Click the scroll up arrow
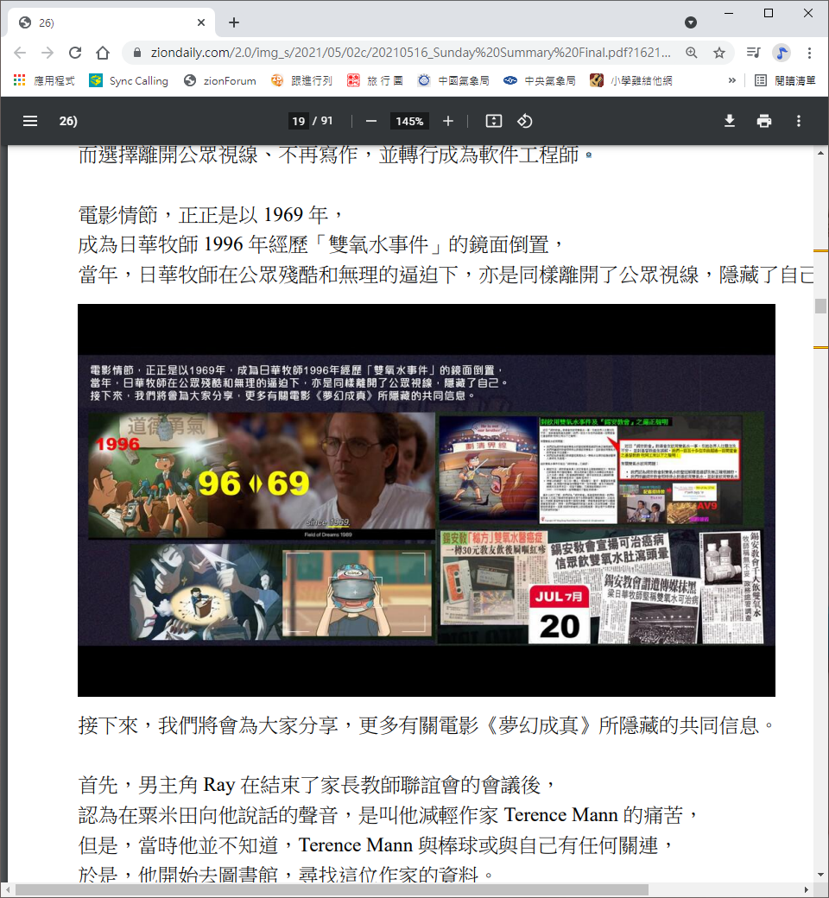Image resolution: width=829 pixels, height=898 pixels. [x=821, y=153]
